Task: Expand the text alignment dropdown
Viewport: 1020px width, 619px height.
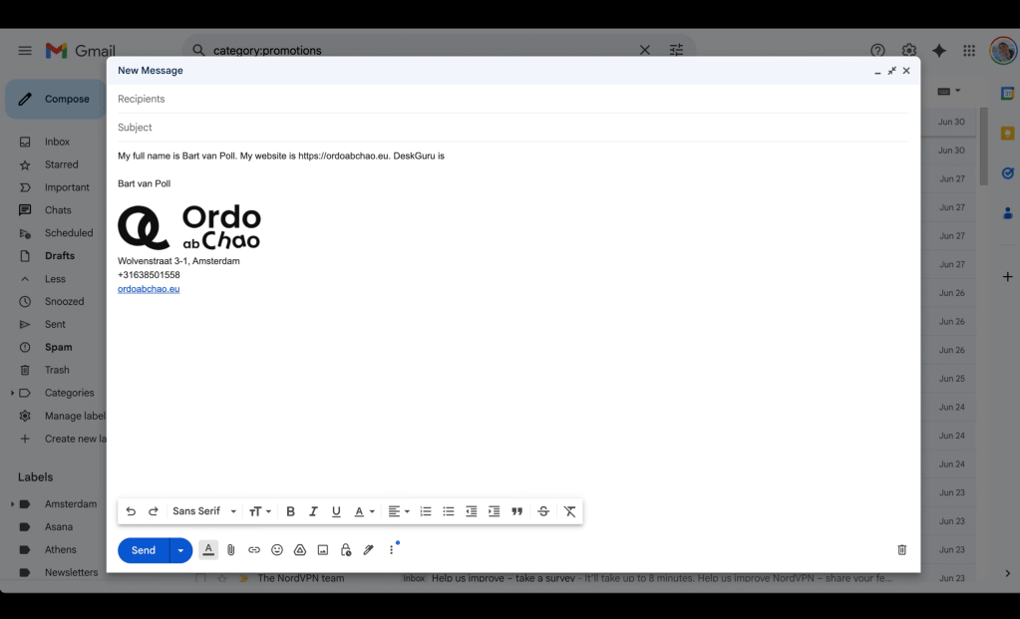Action: point(399,511)
